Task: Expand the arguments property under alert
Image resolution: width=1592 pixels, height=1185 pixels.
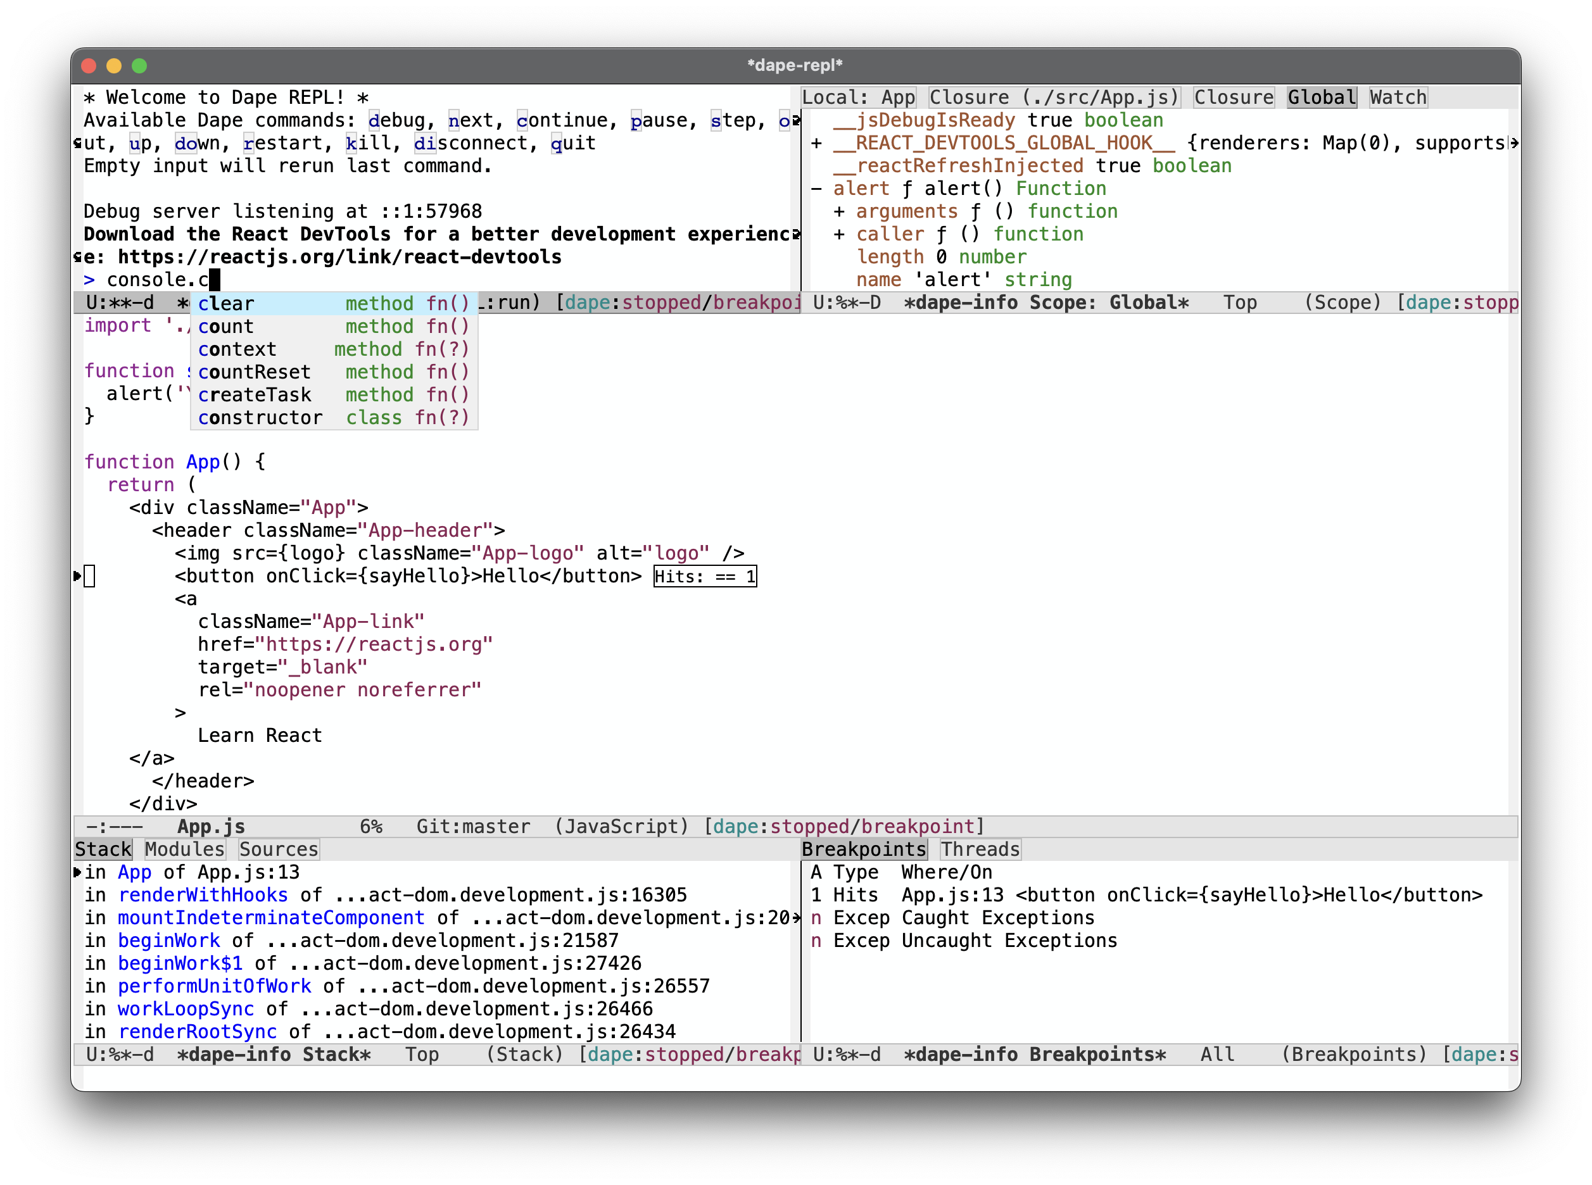Action: [x=838, y=211]
